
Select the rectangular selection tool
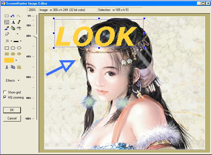point(7,16)
